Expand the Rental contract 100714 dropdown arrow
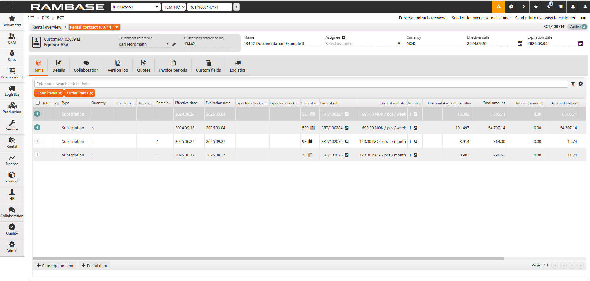 (117, 27)
